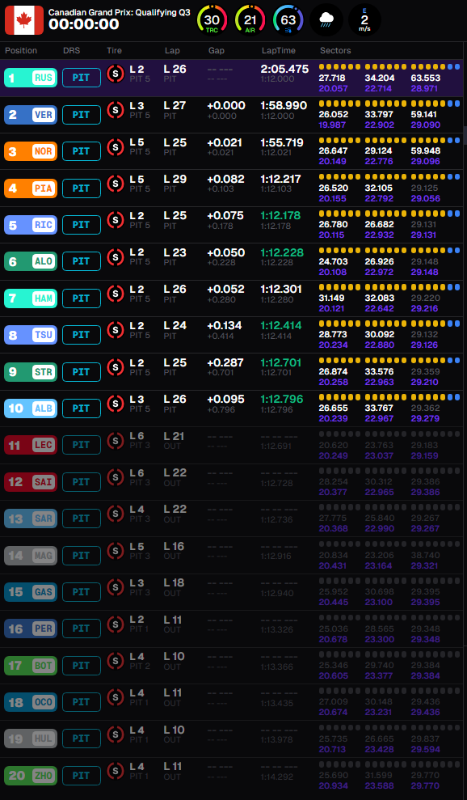Click RUS third sector time 63.553

(x=426, y=78)
